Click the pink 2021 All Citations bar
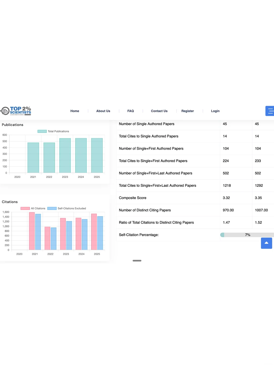 tap(32, 231)
